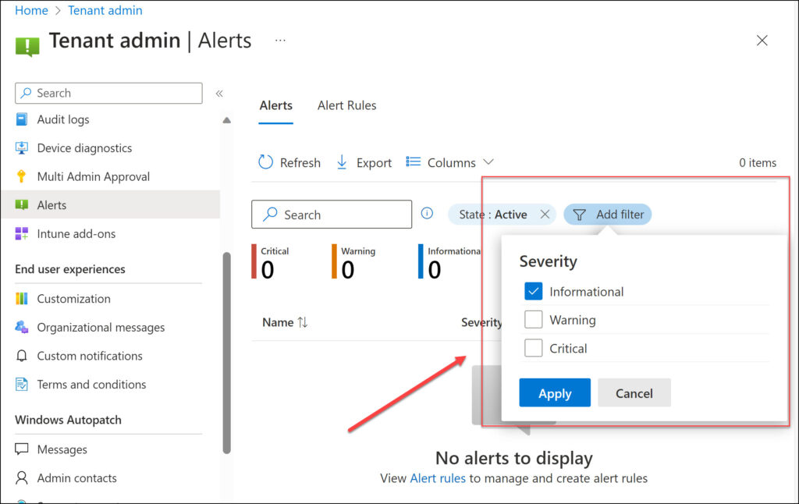Click the info icon beside alerts search
Image resolution: width=799 pixels, height=504 pixels.
coord(427,213)
